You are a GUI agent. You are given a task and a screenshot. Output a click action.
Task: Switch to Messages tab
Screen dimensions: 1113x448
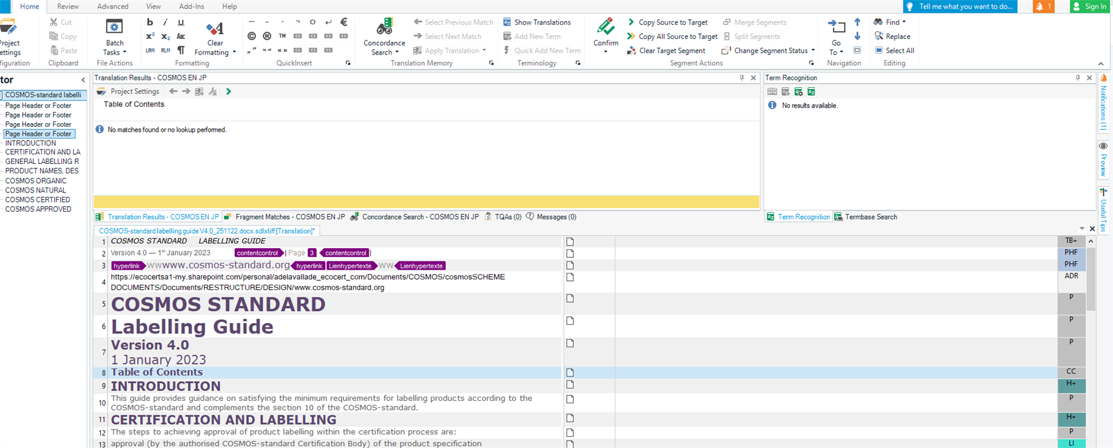[552, 217]
